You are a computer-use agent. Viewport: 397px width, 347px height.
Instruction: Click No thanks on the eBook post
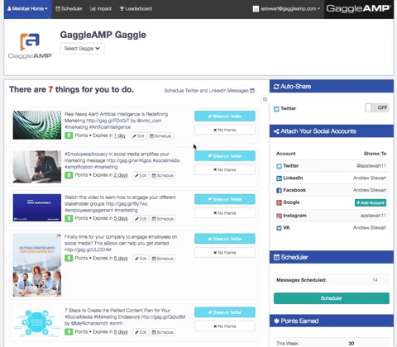pos(225,253)
